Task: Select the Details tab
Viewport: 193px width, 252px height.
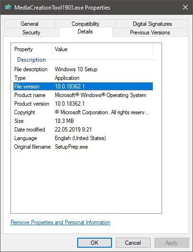Action: [x=85, y=32]
